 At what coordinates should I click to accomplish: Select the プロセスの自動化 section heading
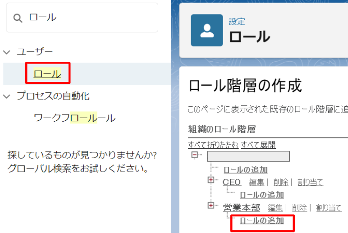53,96
